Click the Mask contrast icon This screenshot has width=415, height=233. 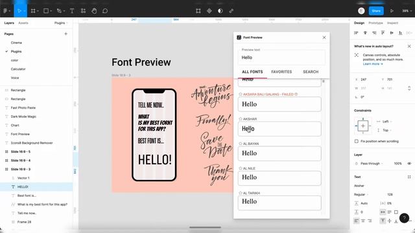220,11
